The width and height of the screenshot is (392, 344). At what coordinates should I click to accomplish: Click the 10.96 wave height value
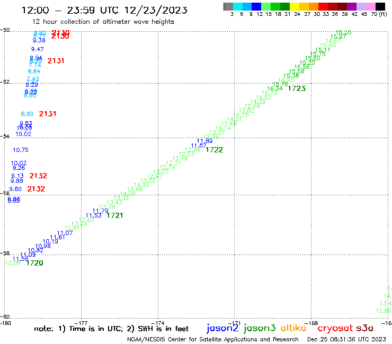pos(43,246)
